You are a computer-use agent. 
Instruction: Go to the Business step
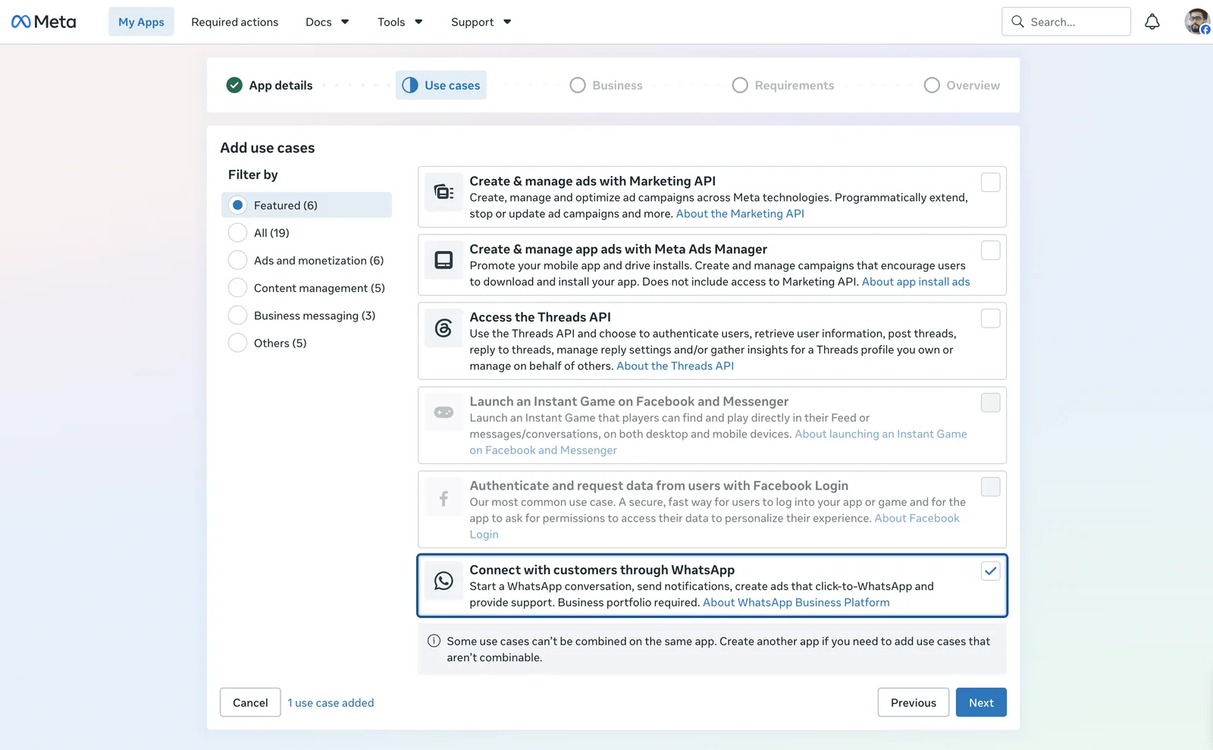(x=606, y=85)
